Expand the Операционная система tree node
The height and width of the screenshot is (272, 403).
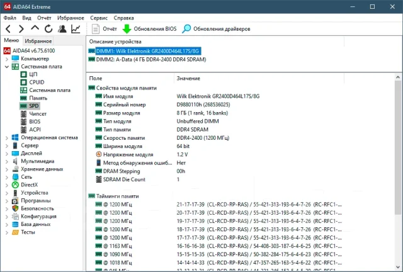pyautogui.click(x=7, y=138)
